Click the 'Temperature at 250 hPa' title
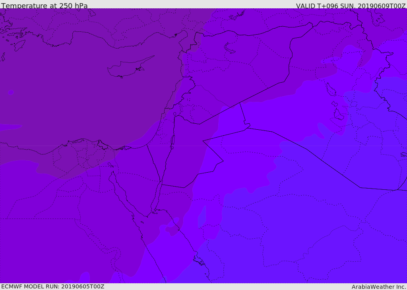 pyautogui.click(x=45, y=6)
